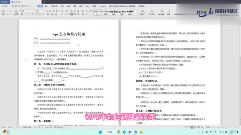Viewport: 241px width, 135px height.
Task: Open the File menu
Action: (x=5, y=6)
